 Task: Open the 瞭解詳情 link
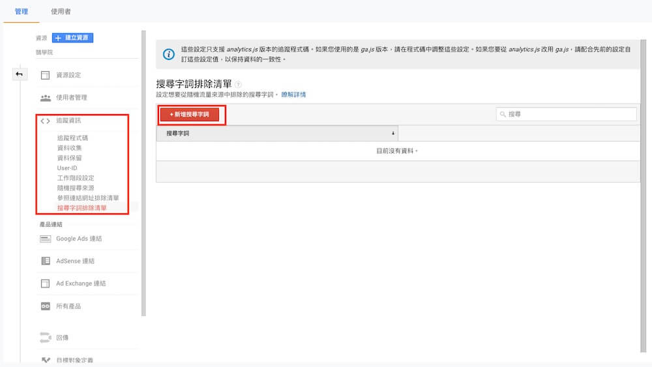click(x=293, y=95)
